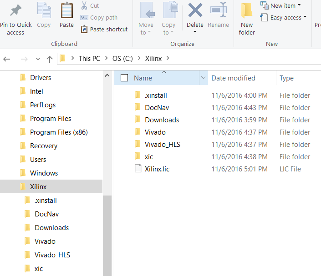Select the xic folder in file list
Image resolution: width=321 pixels, height=276 pixels.
click(149, 156)
